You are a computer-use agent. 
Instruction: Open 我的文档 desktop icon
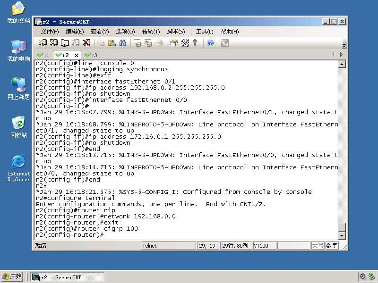coord(18,12)
